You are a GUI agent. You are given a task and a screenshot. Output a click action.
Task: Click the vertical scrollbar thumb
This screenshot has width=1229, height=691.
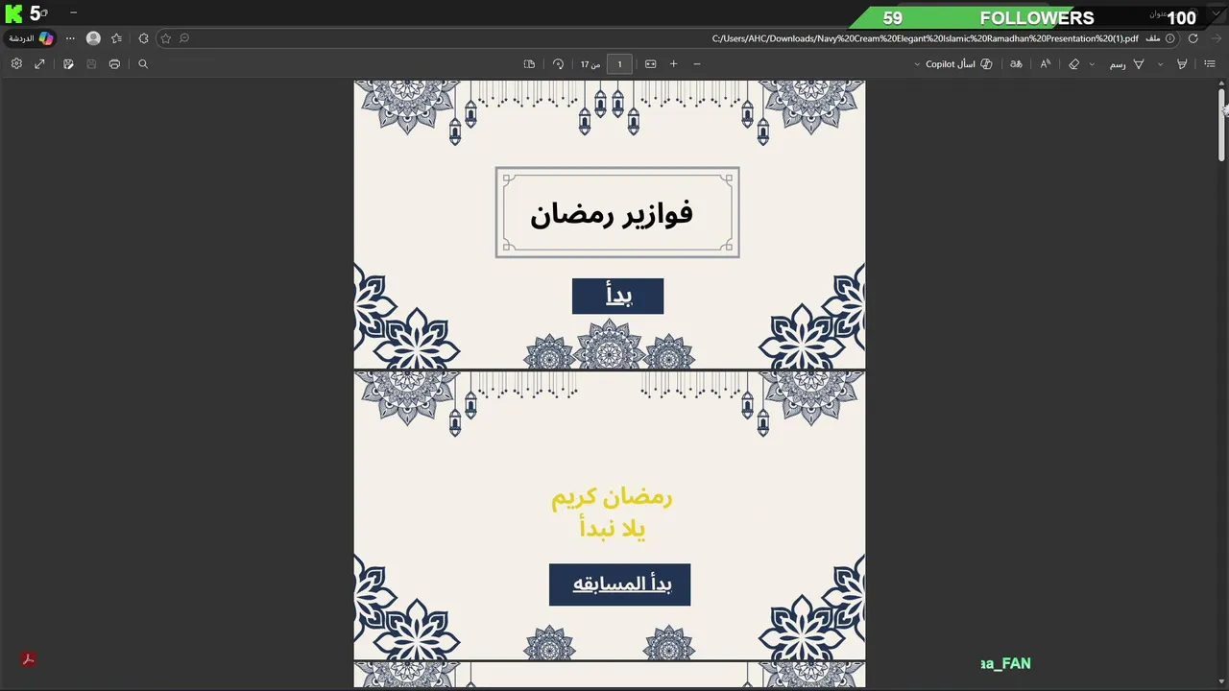1221,124
